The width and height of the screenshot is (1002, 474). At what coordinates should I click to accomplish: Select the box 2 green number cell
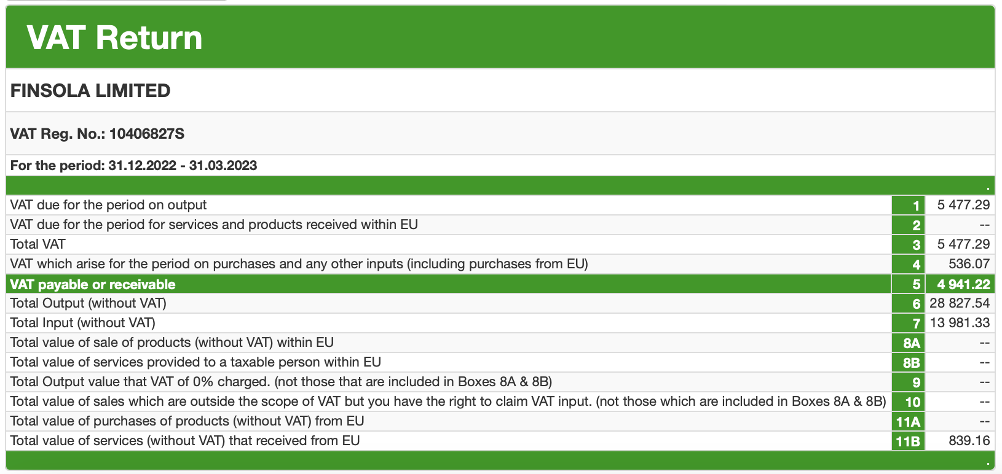pos(909,225)
